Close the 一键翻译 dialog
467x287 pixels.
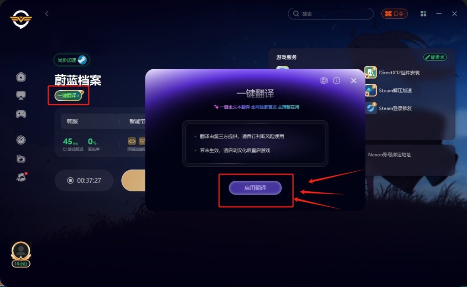coord(353,81)
